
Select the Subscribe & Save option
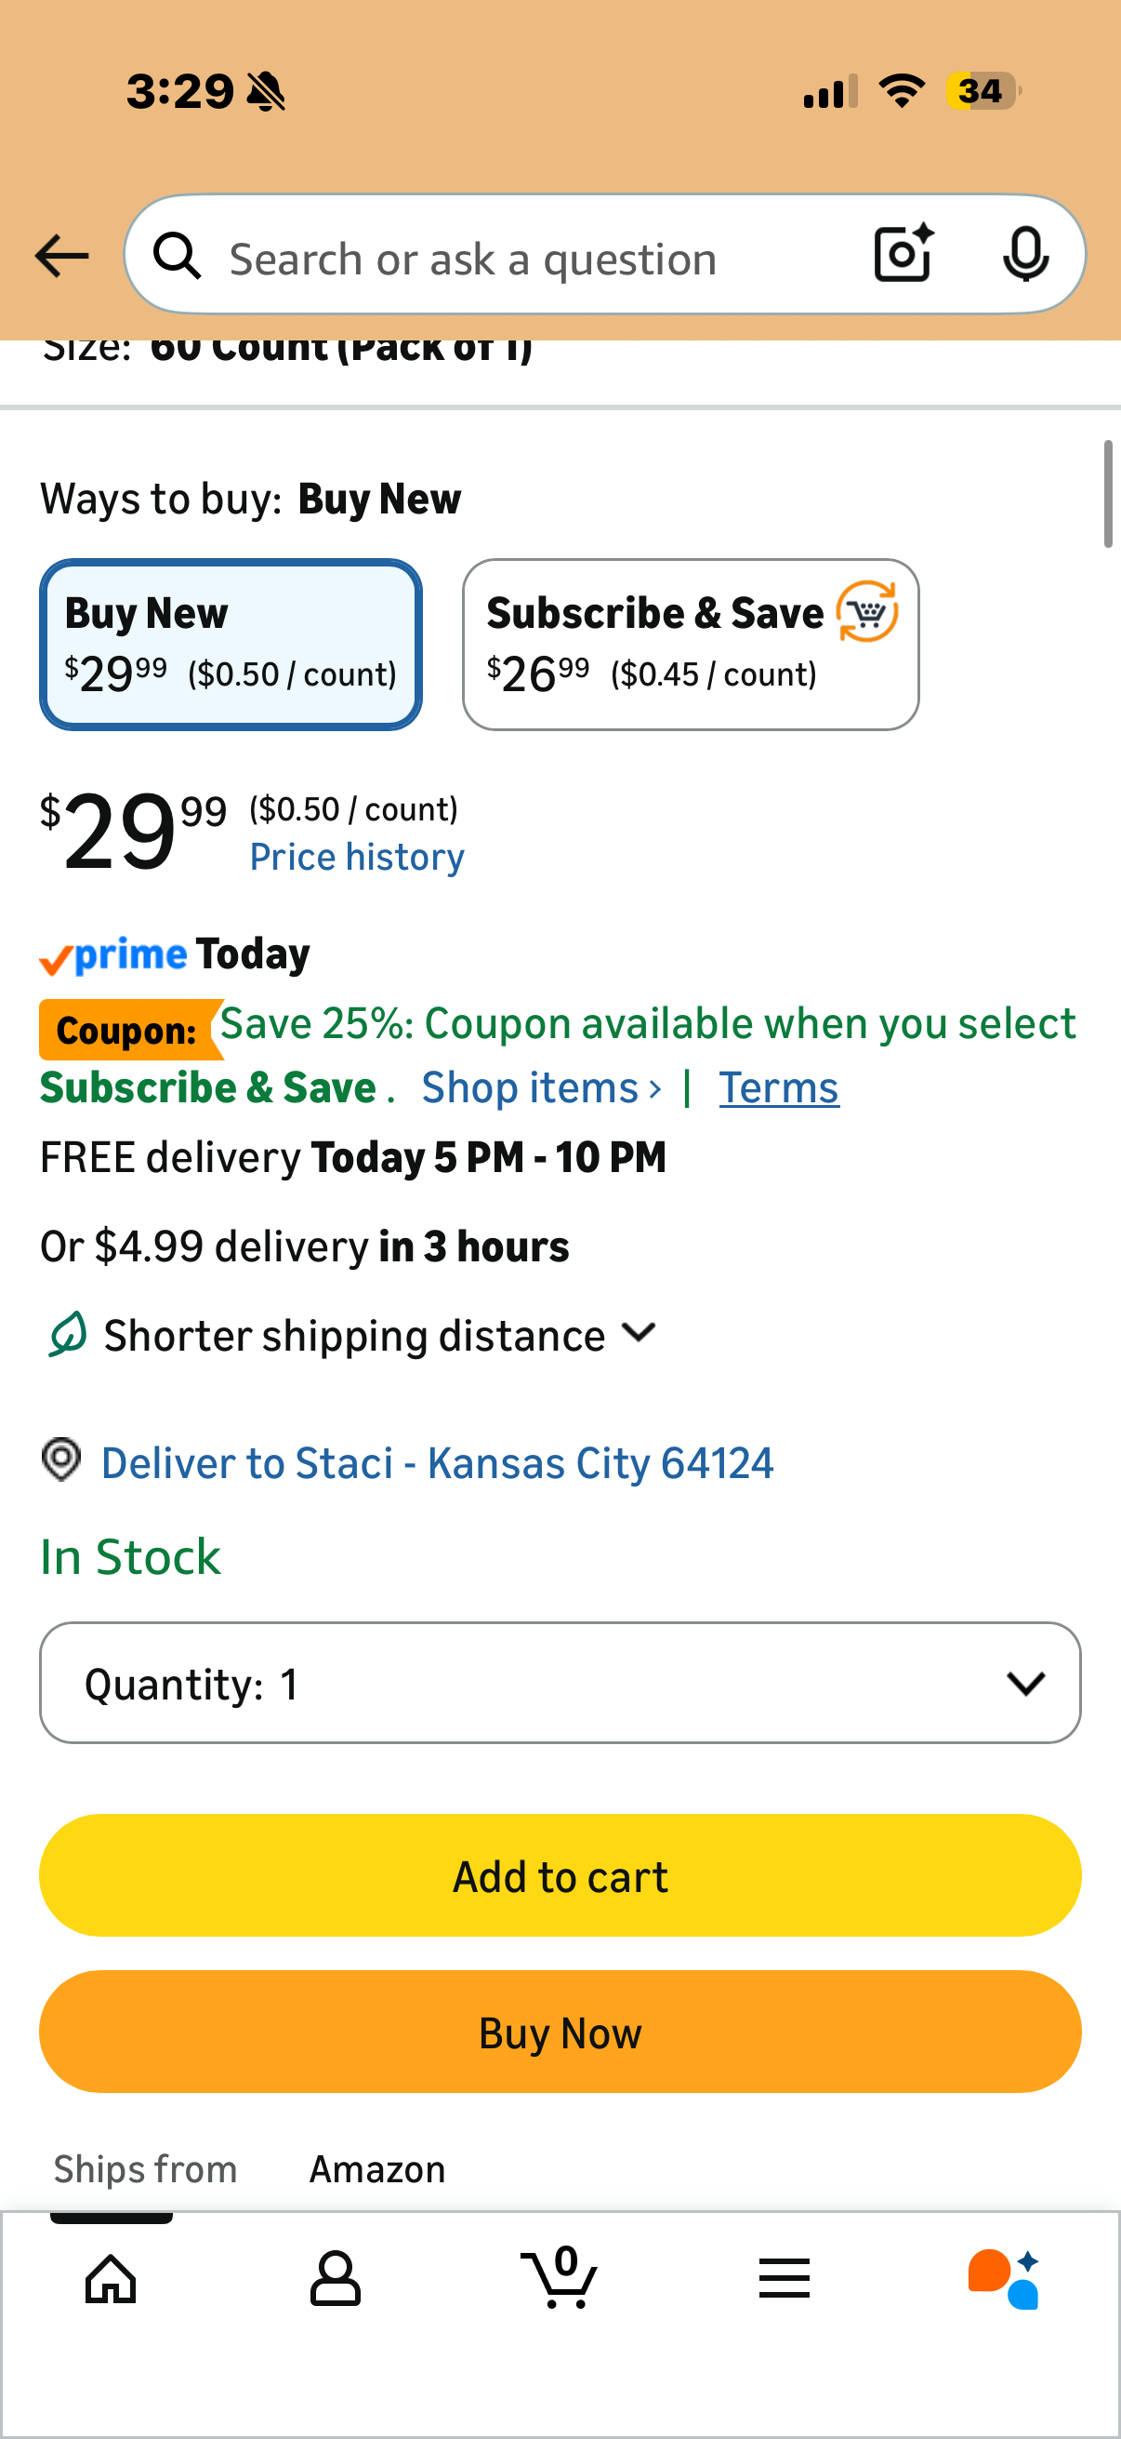point(690,644)
